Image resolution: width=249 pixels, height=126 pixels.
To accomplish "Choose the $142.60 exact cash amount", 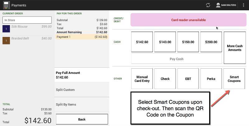I will click(142, 42).
